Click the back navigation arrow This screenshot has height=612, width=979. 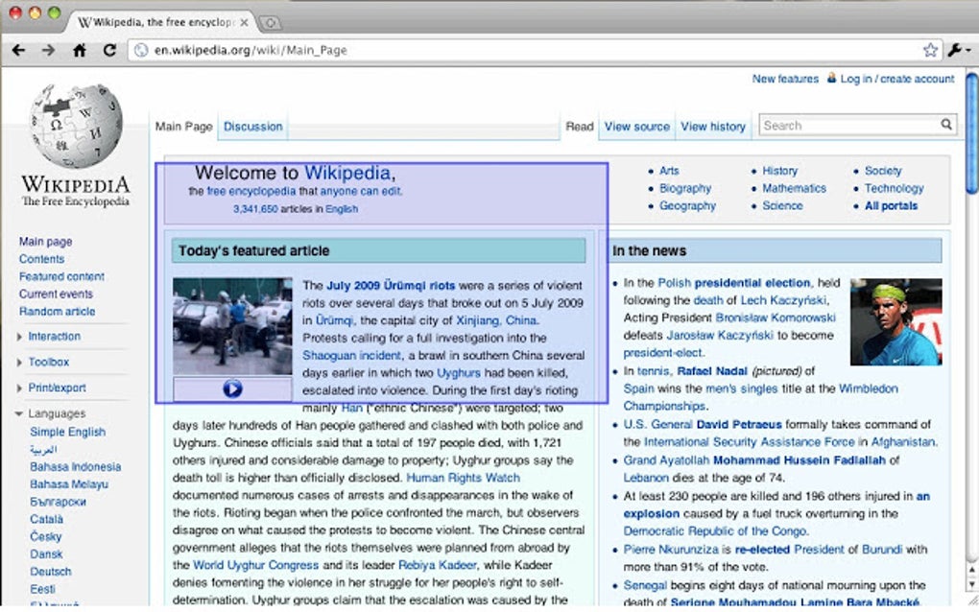20,49
